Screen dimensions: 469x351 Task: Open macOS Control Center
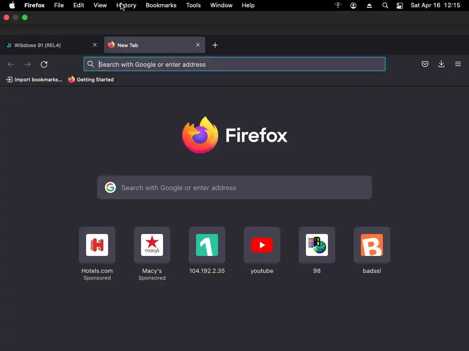coord(399,5)
